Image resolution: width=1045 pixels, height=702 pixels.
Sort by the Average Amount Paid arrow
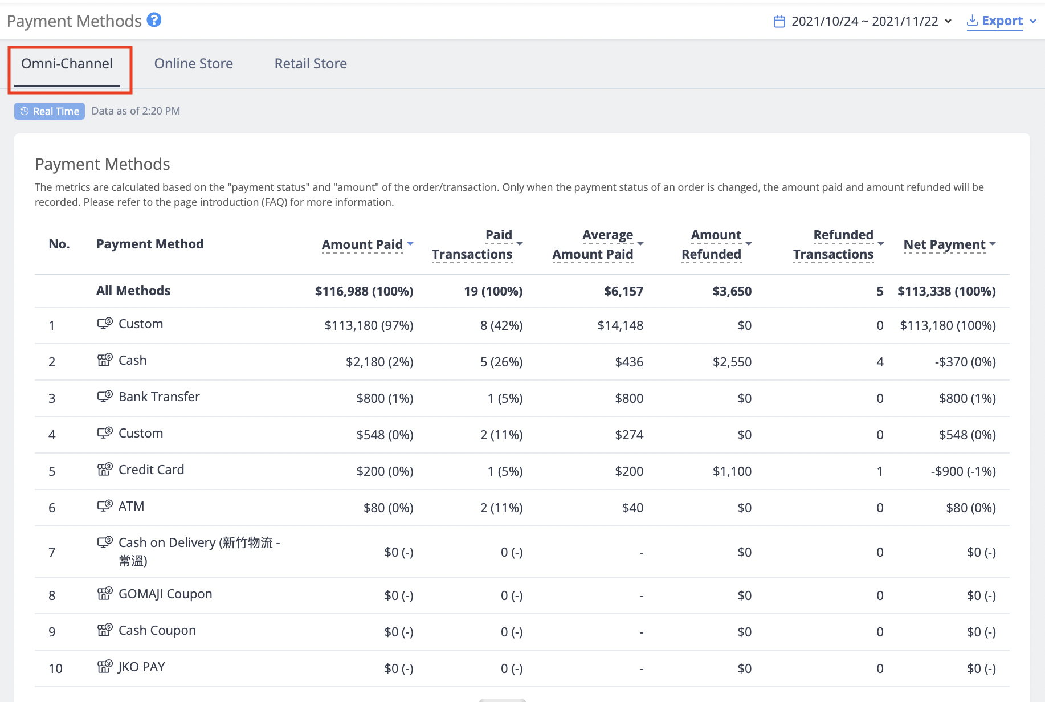pos(640,244)
